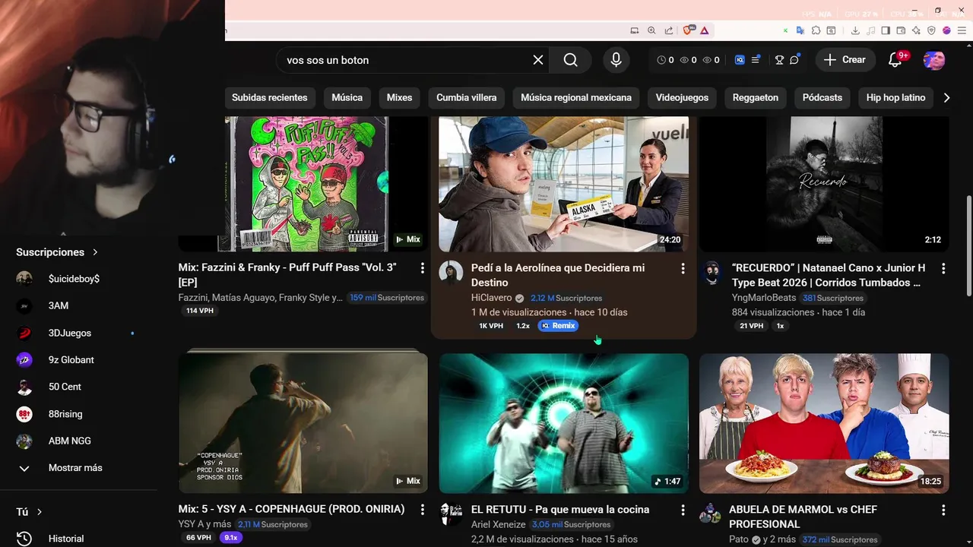
Task: Click the clock counter stat
Action: pyautogui.click(x=665, y=60)
